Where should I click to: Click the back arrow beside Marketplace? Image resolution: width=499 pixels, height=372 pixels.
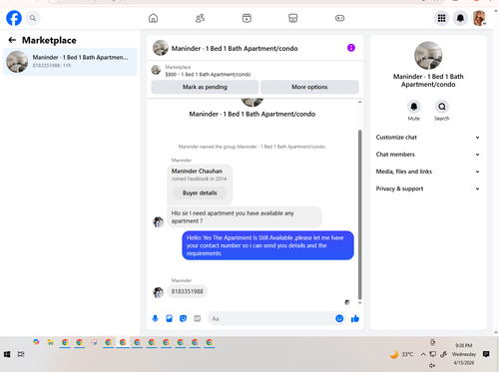click(12, 40)
